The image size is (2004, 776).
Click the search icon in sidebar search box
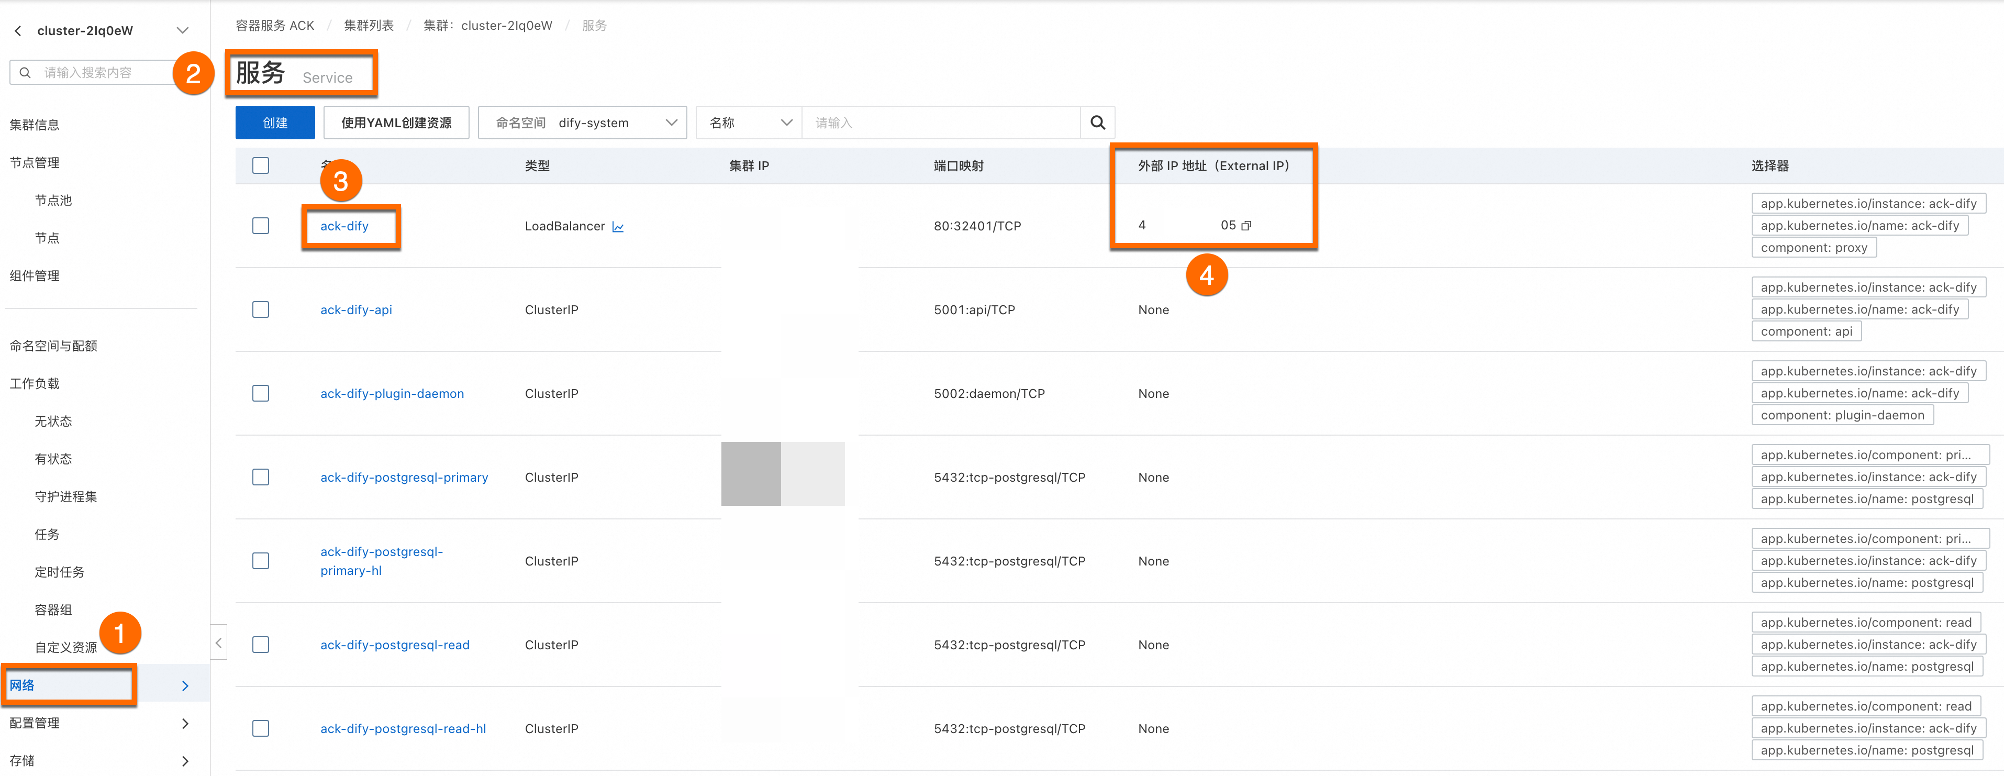pyautogui.click(x=26, y=72)
